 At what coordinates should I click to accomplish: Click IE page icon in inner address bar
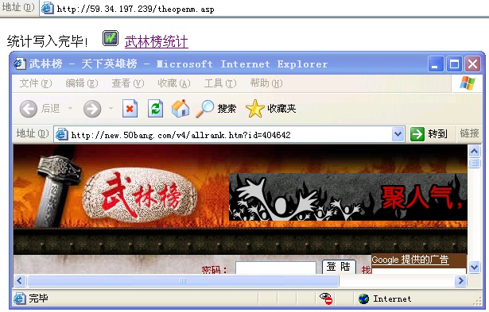tap(62, 134)
